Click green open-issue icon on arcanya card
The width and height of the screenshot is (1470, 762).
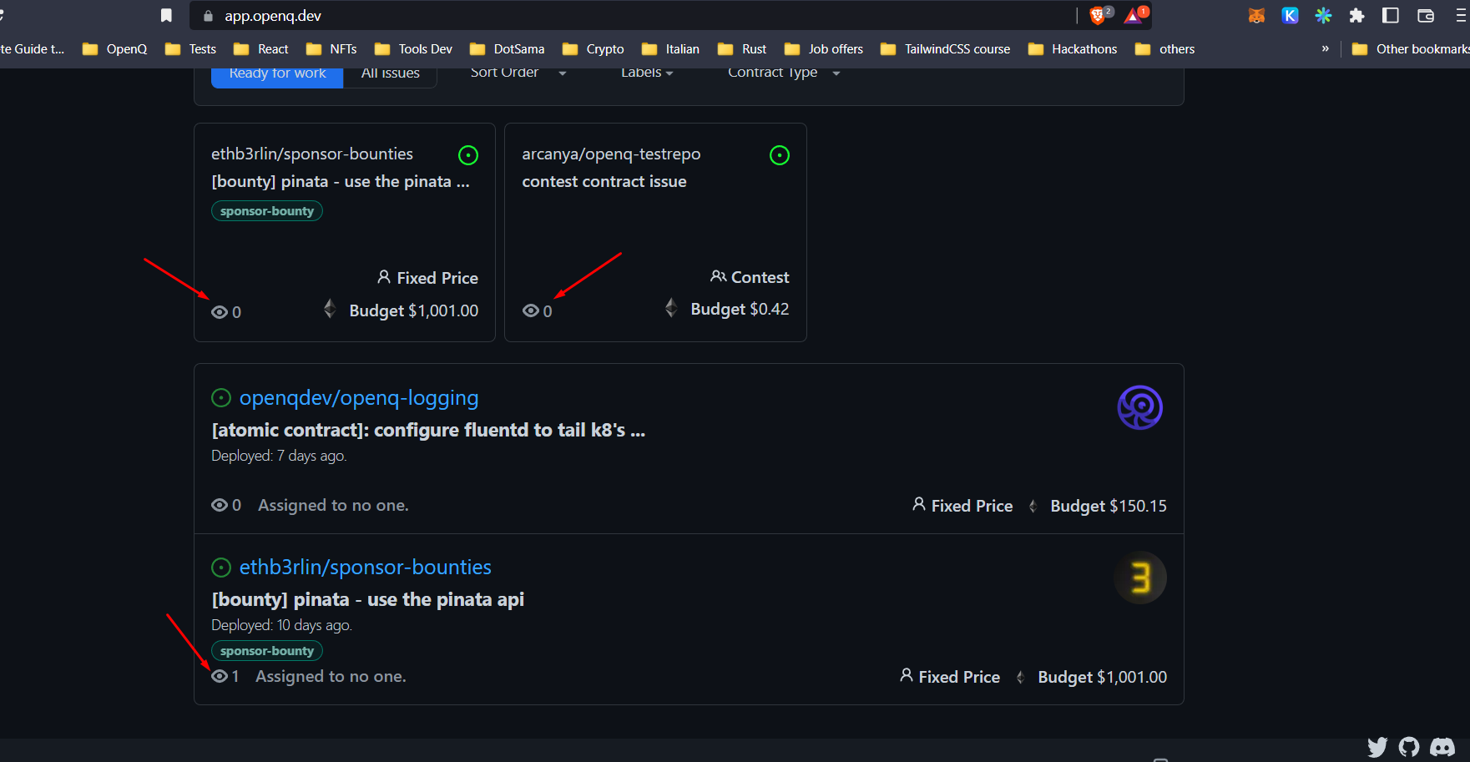click(x=780, y=155)
